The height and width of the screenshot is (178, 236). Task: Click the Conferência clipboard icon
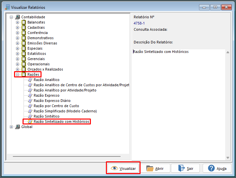click(24, 33)
